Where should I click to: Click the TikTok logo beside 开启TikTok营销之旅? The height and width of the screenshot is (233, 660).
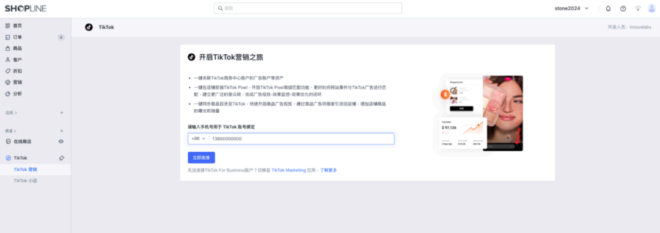191,57
